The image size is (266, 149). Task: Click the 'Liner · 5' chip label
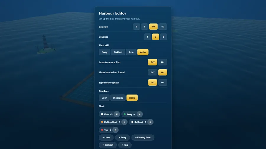click(108, 114)
